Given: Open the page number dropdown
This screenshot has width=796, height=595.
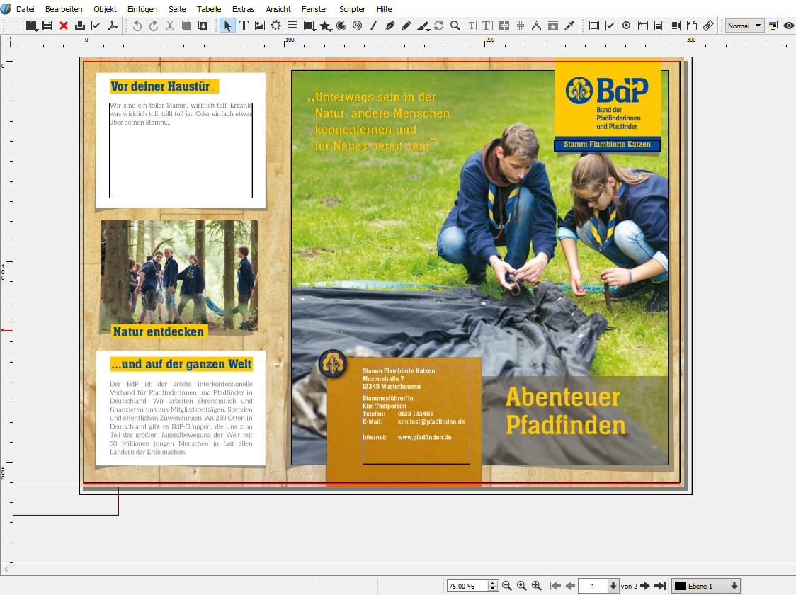Looking at the screenshot, I should (x=613, y=586).
